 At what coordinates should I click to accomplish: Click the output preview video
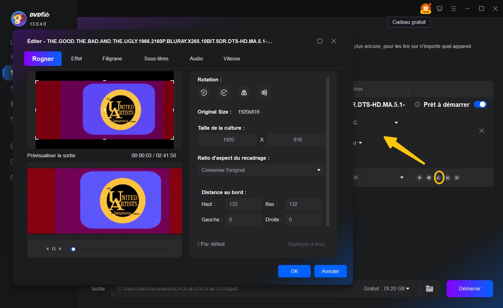(105, 201)
